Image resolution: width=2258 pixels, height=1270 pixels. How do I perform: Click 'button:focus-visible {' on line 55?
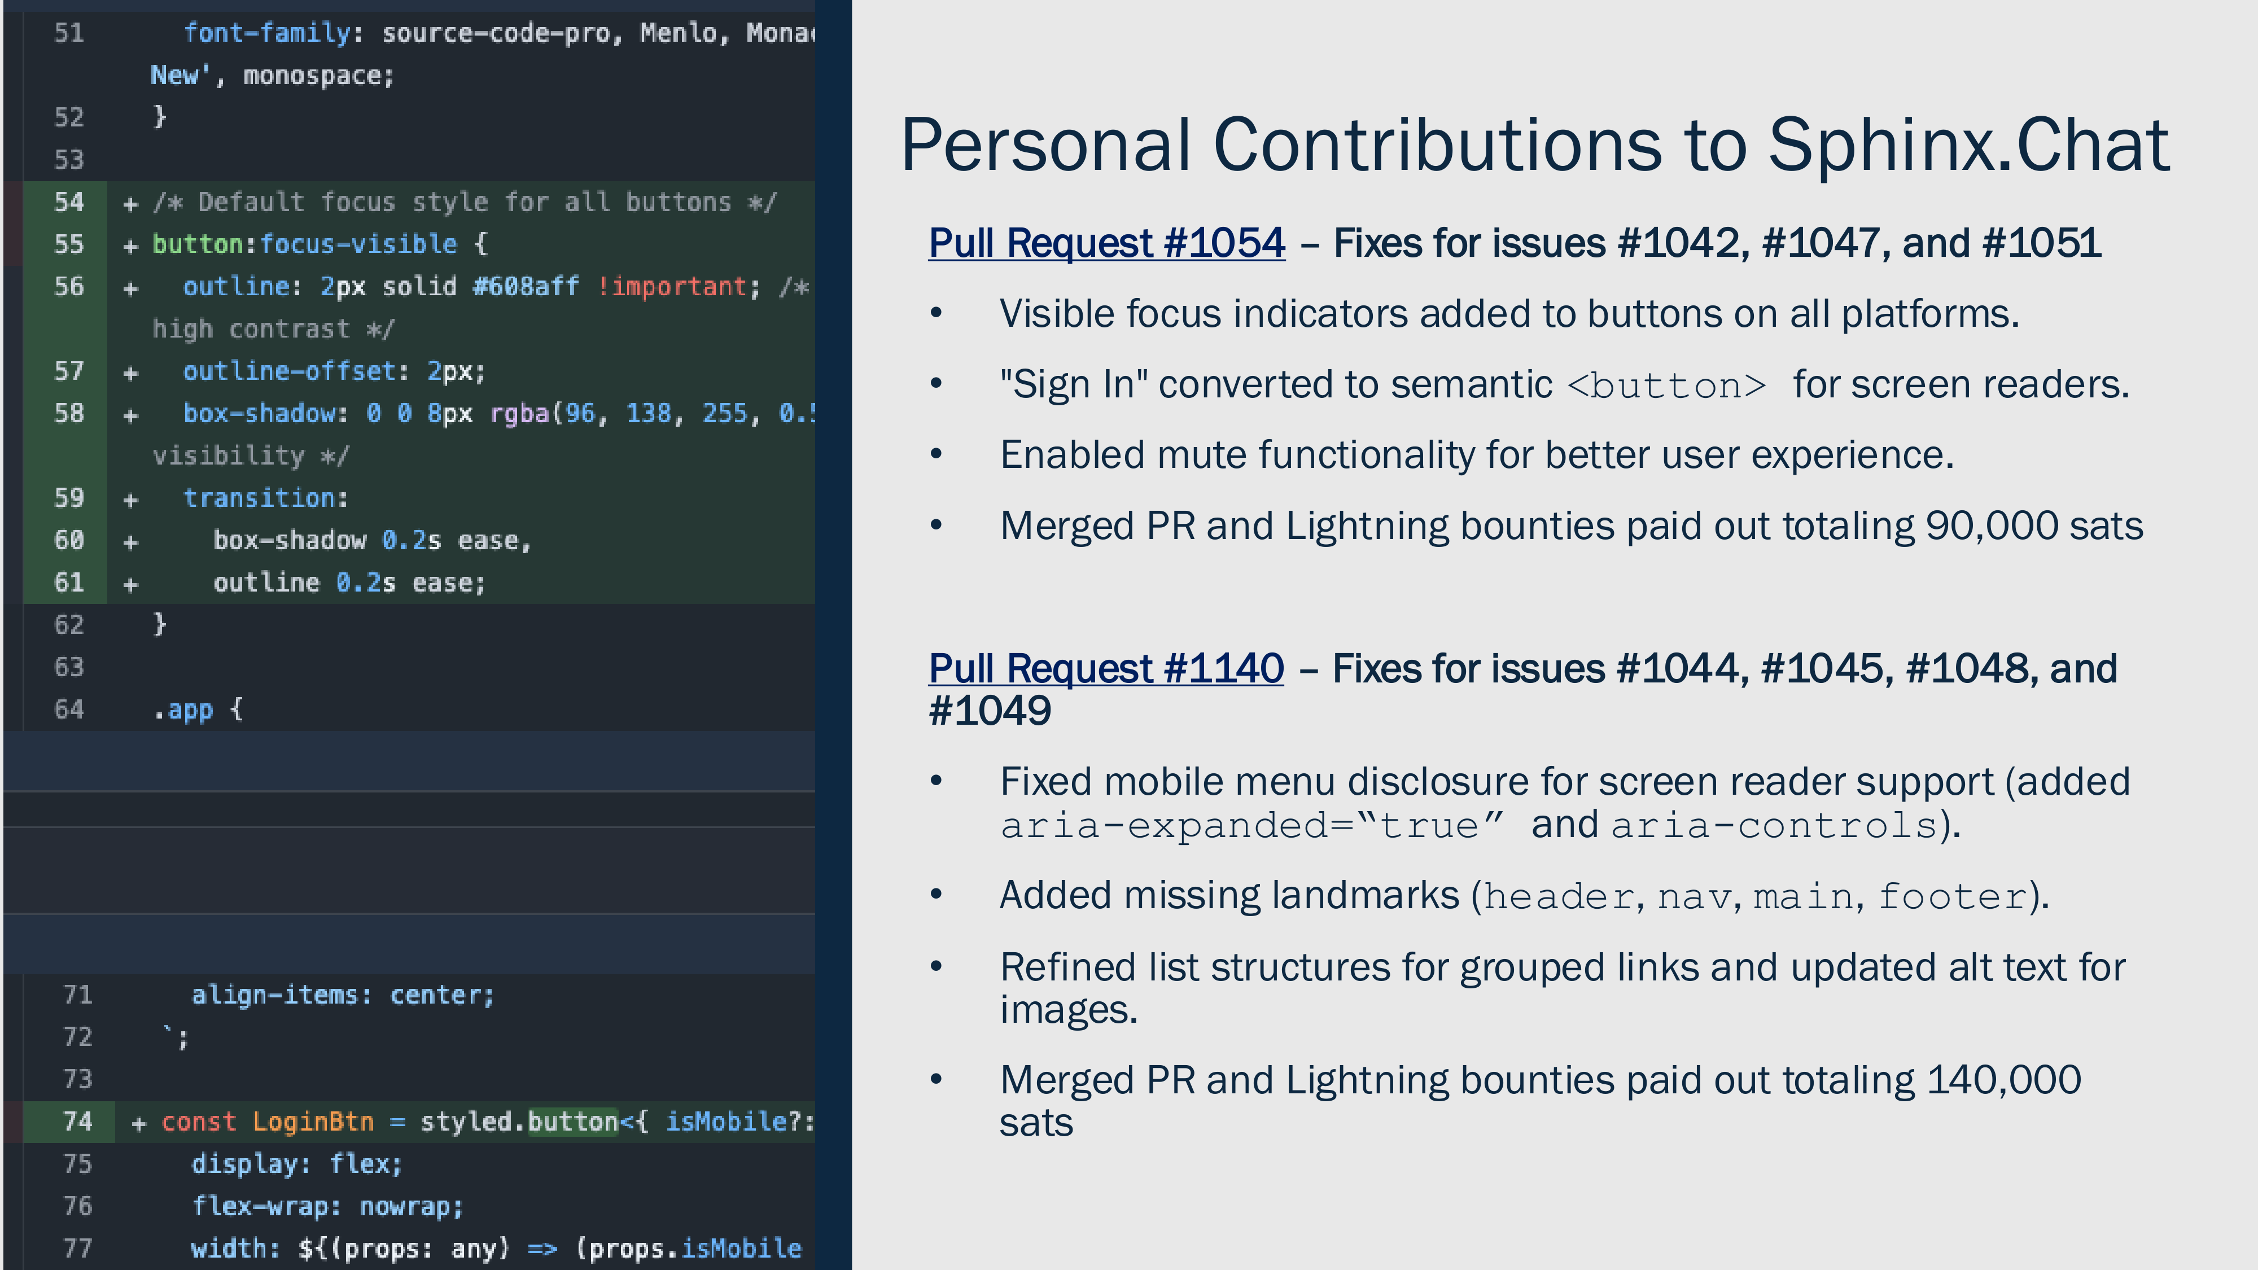point(320,244)
